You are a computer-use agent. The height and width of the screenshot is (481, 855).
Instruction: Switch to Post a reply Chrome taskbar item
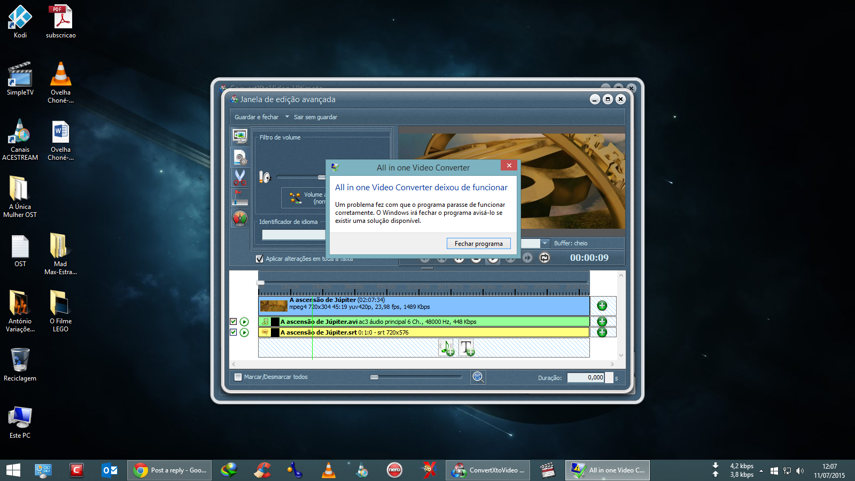coord(169,470)
